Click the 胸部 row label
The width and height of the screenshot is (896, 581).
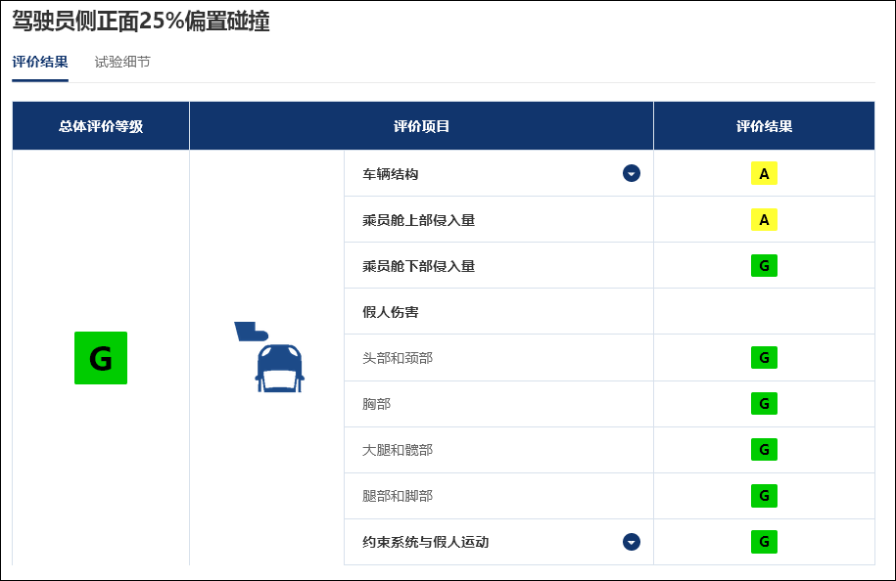click(377, 404)
